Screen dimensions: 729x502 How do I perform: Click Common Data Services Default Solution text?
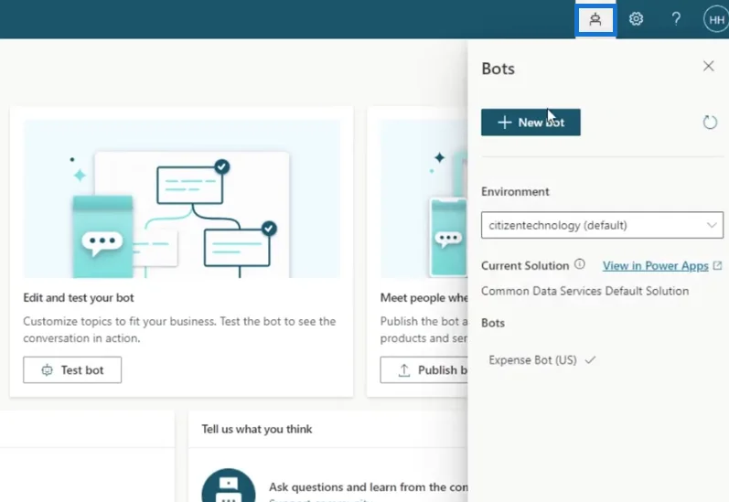tap(584, 291)
